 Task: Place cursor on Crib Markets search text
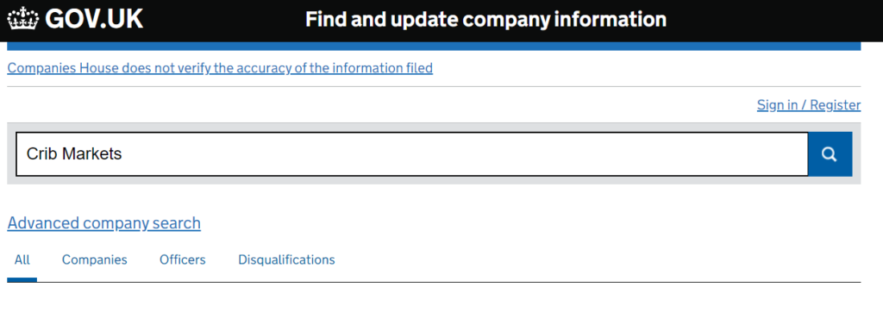[74, 154]
